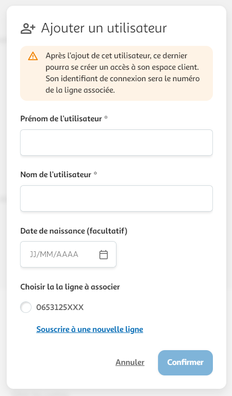Select the 0653125XXX line radio button
The width and height of the screenshot is (232, 396).
pyautogui.click(x=26, y=307)
